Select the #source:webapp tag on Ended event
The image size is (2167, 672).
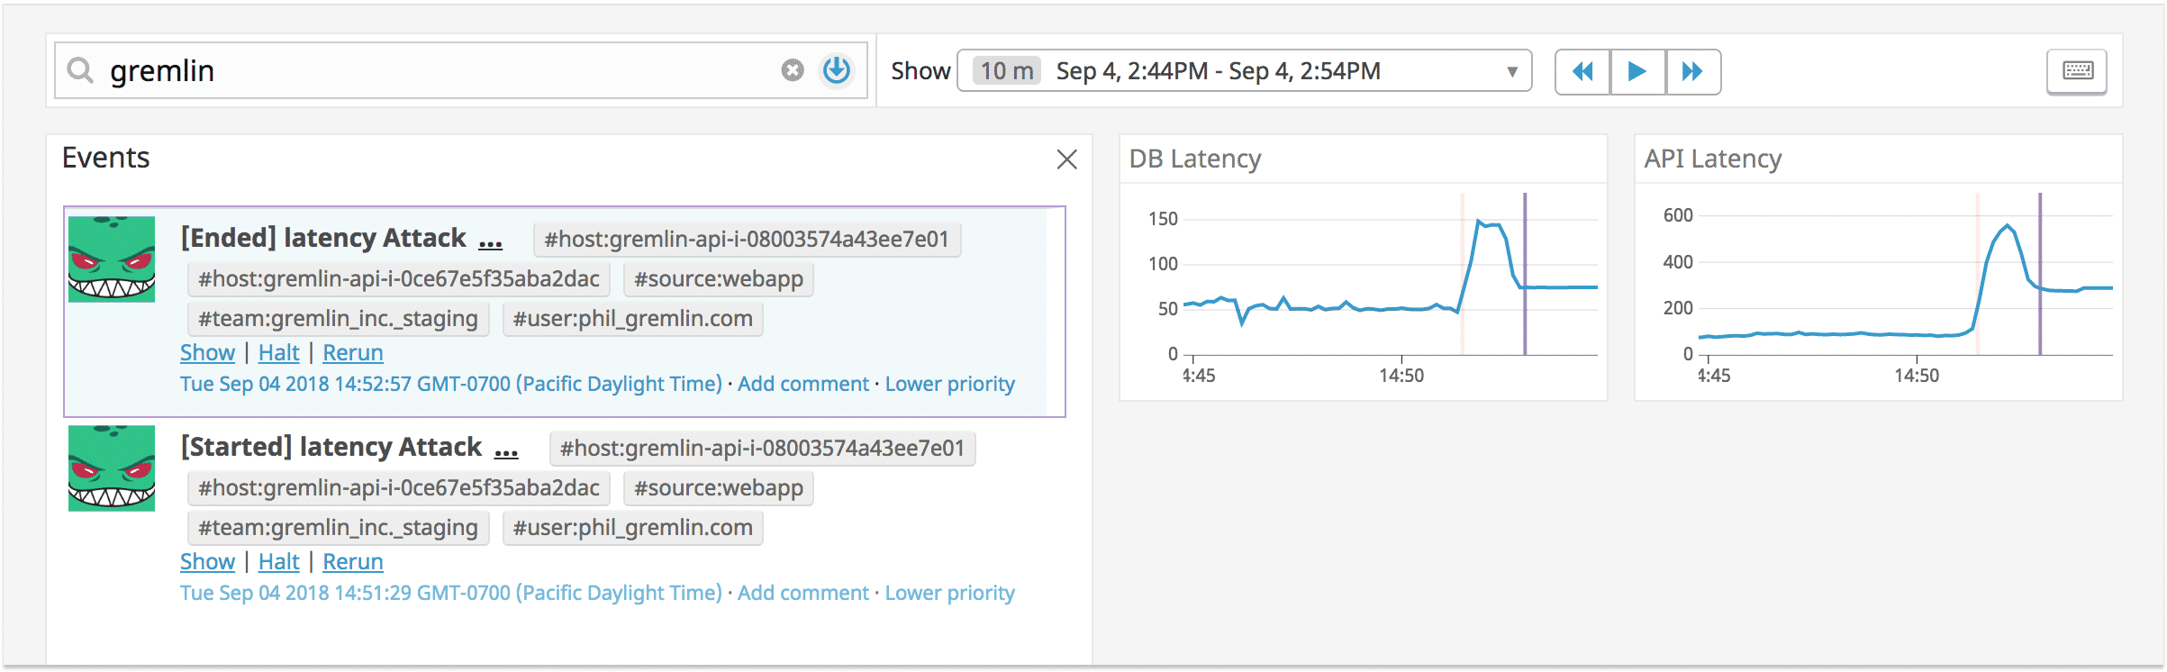[718, 279]
